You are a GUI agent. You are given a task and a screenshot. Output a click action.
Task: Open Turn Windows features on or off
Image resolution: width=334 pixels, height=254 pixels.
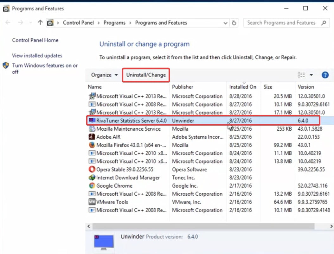45,68
